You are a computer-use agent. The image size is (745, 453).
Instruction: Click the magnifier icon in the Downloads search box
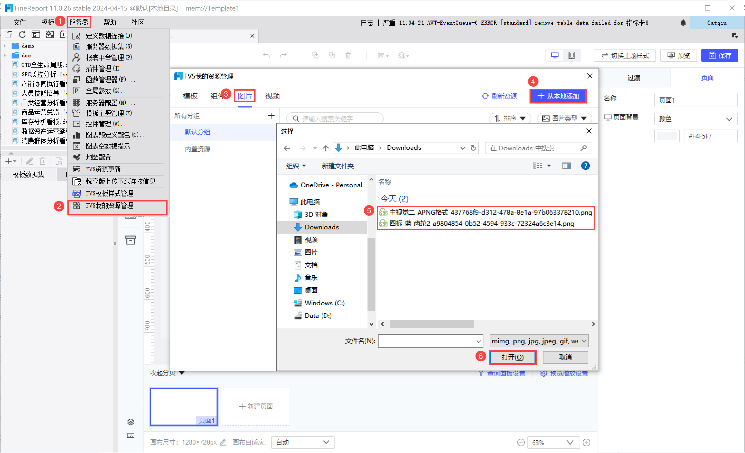point(584,148)
